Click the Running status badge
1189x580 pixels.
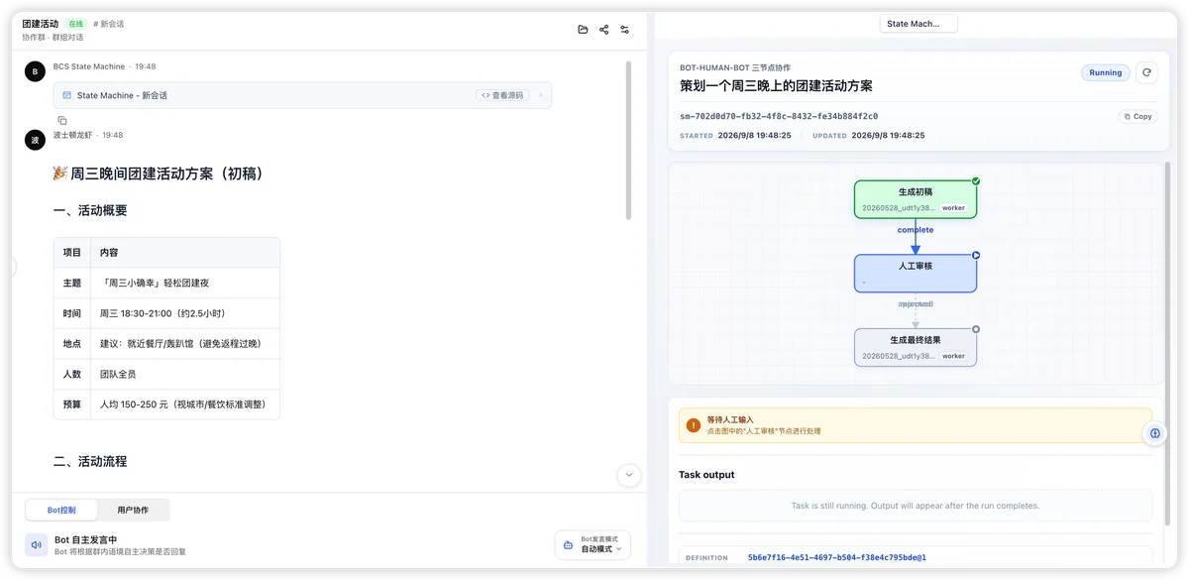1106,72
